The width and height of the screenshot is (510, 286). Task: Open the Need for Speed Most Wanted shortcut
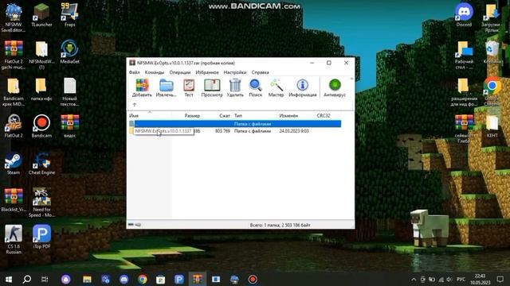pyautogui.click(x=41, y=203)
